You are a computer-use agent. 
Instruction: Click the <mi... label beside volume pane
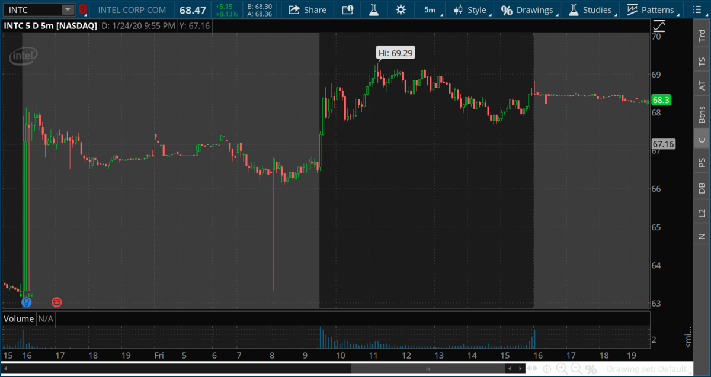pos(688,337)
